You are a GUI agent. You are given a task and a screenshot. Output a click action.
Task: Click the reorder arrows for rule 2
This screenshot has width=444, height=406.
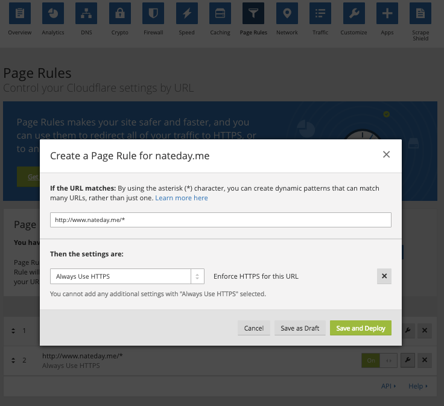(13, 360)
